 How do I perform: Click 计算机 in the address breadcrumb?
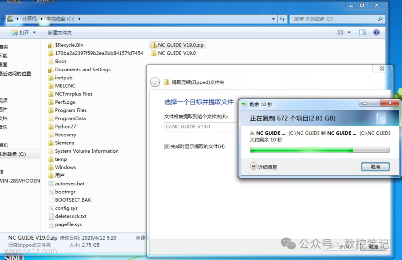click(x=29, y=19)
